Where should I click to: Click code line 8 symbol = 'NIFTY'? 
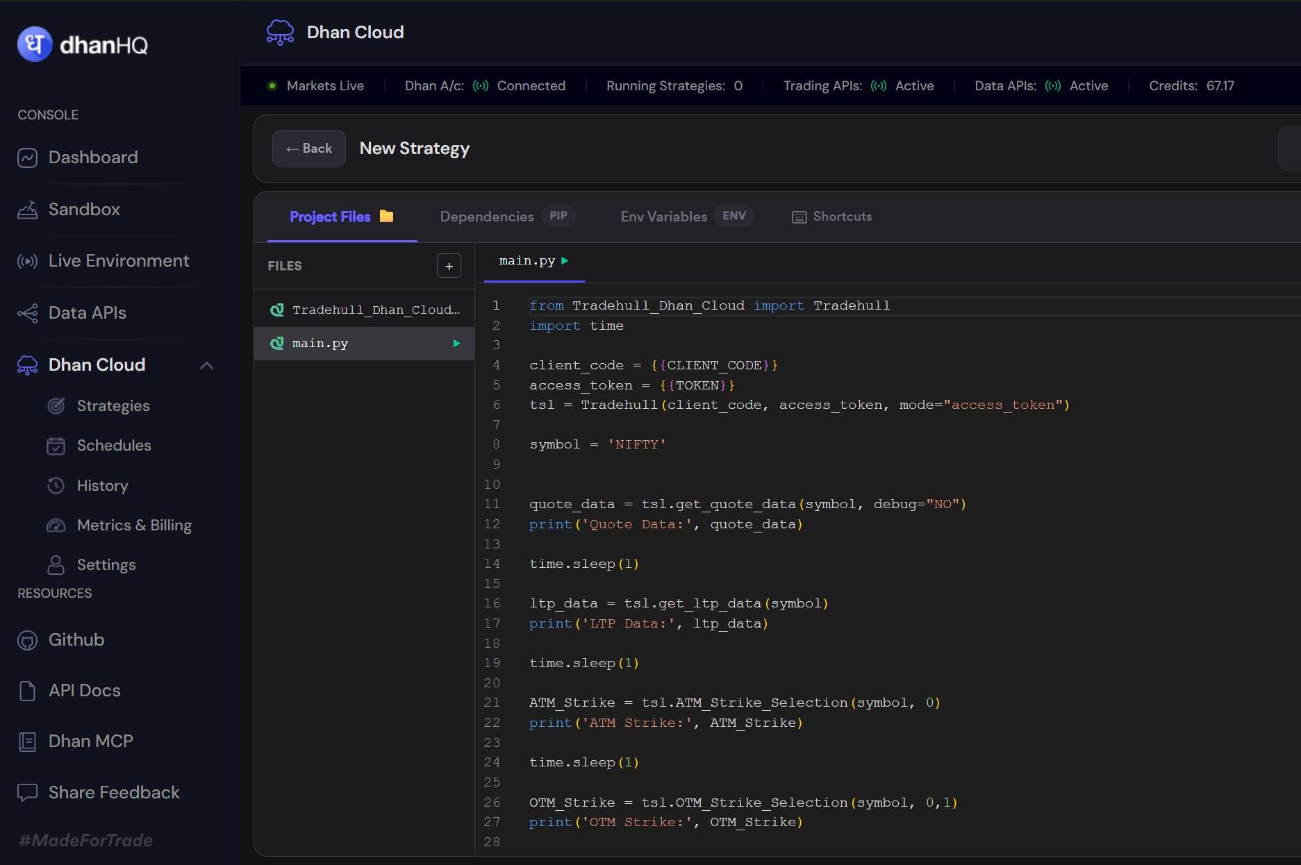[597, 445]
